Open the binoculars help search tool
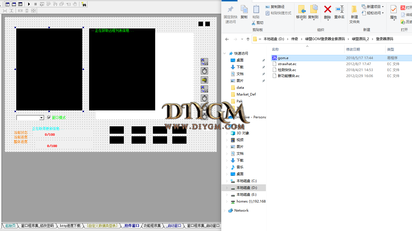This screenshot has width=412, height=231. click(x=84, y=4)
